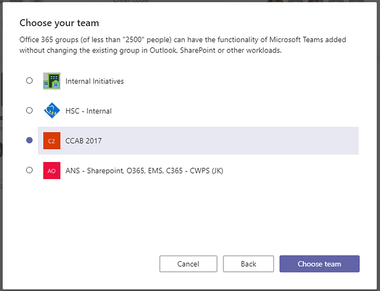Click the Back button
This screenshot has width=380, height=291.
coord(248,264)
